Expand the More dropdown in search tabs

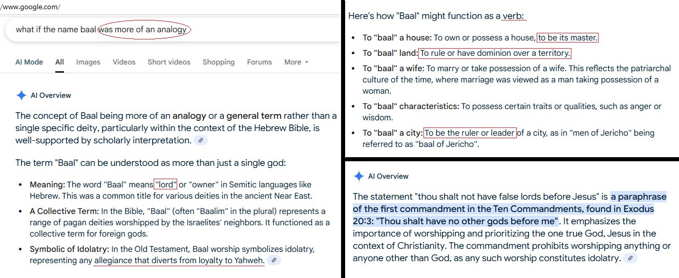tap(296, 62)
